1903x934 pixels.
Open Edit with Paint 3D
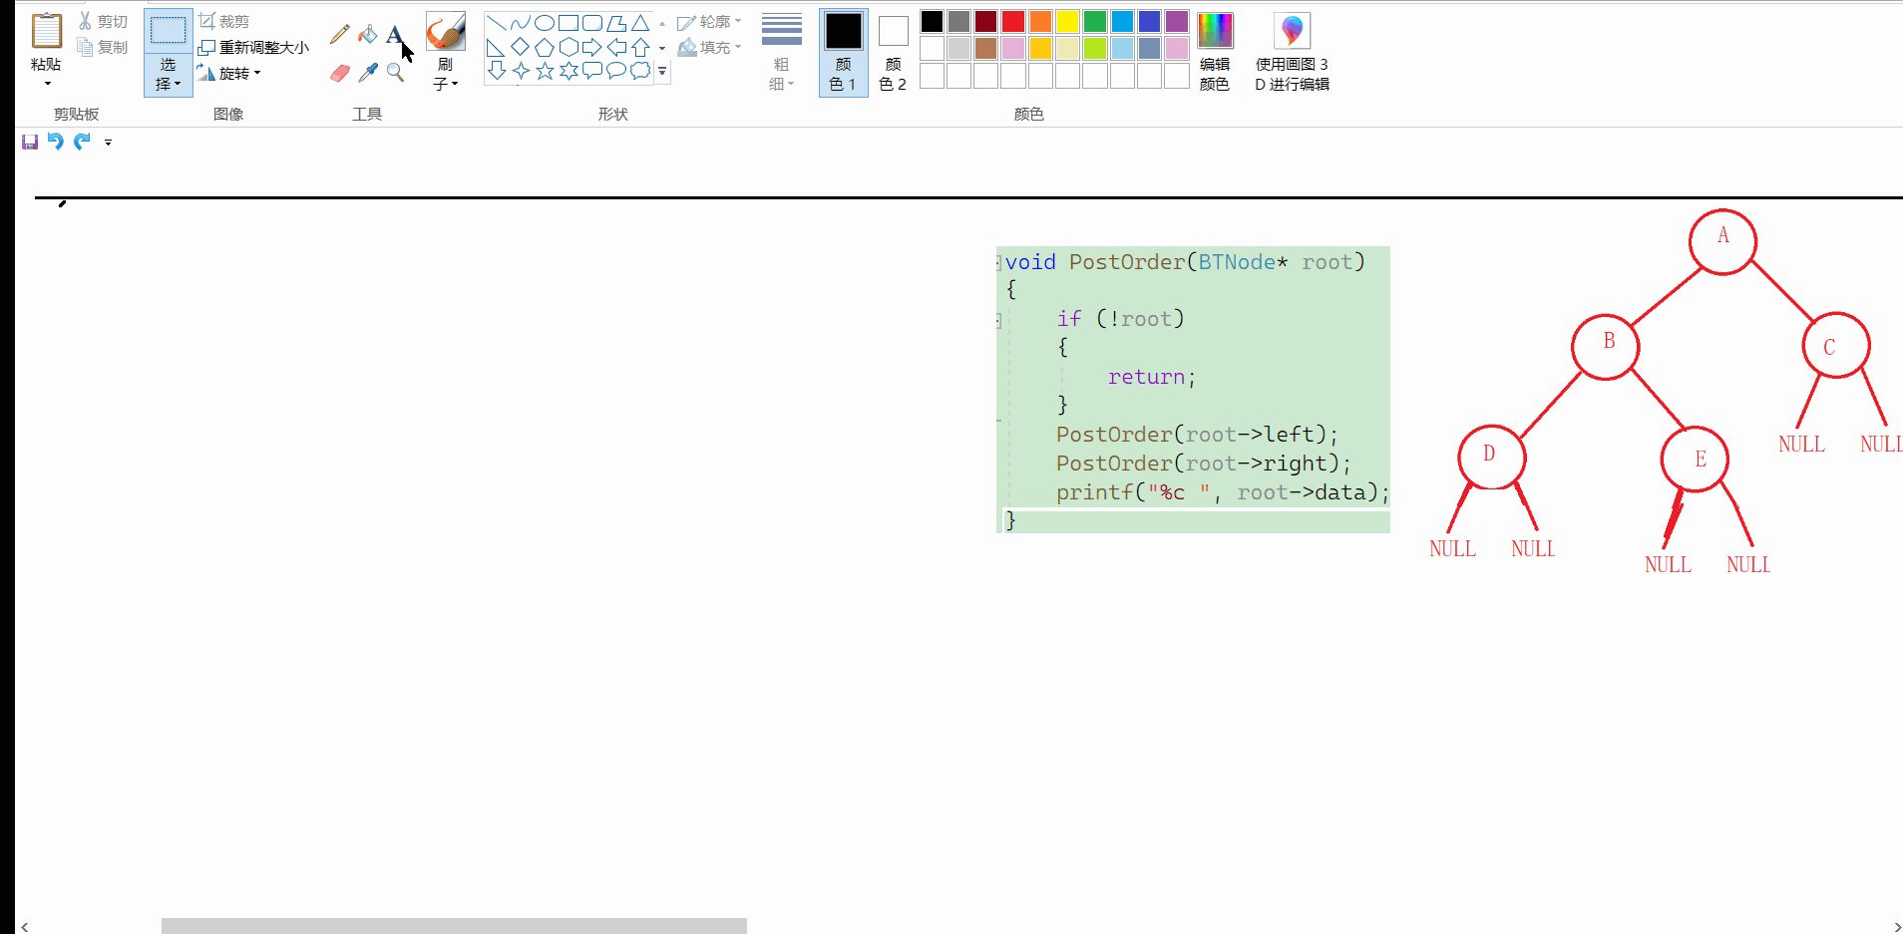(1292, 52)
